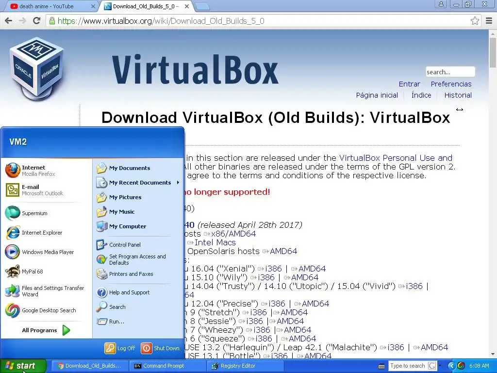Open Set Program Access and Defaults

[131, 259]
